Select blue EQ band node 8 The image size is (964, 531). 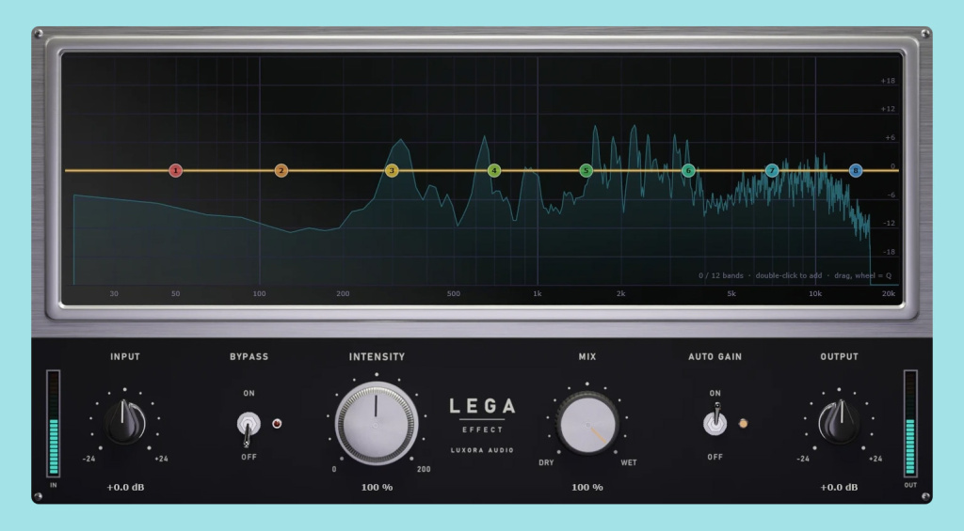pyautogui.click(x=855, y=171)
